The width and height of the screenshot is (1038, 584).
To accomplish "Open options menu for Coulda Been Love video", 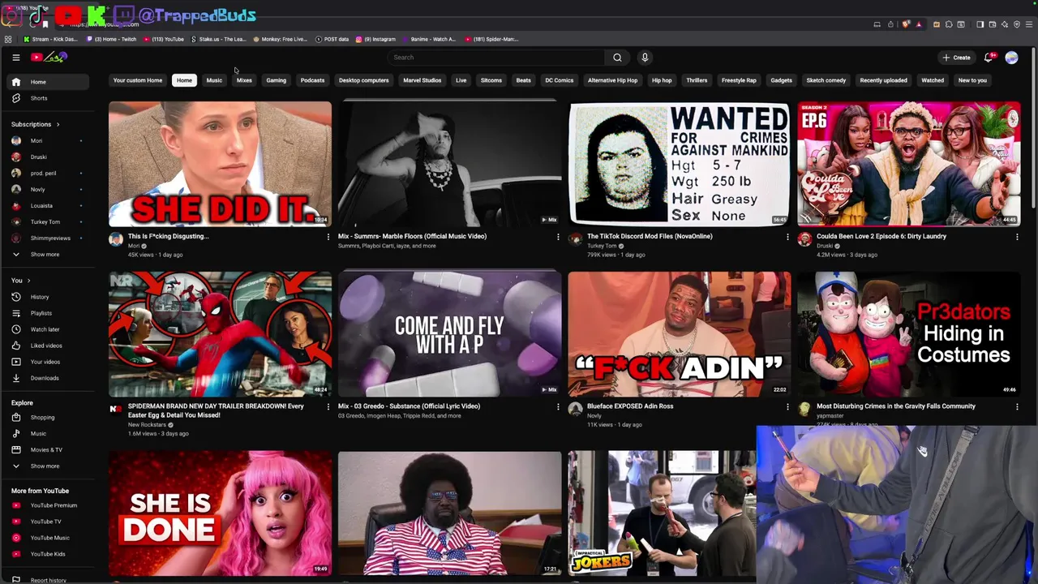I will [x=1017, y=237].
